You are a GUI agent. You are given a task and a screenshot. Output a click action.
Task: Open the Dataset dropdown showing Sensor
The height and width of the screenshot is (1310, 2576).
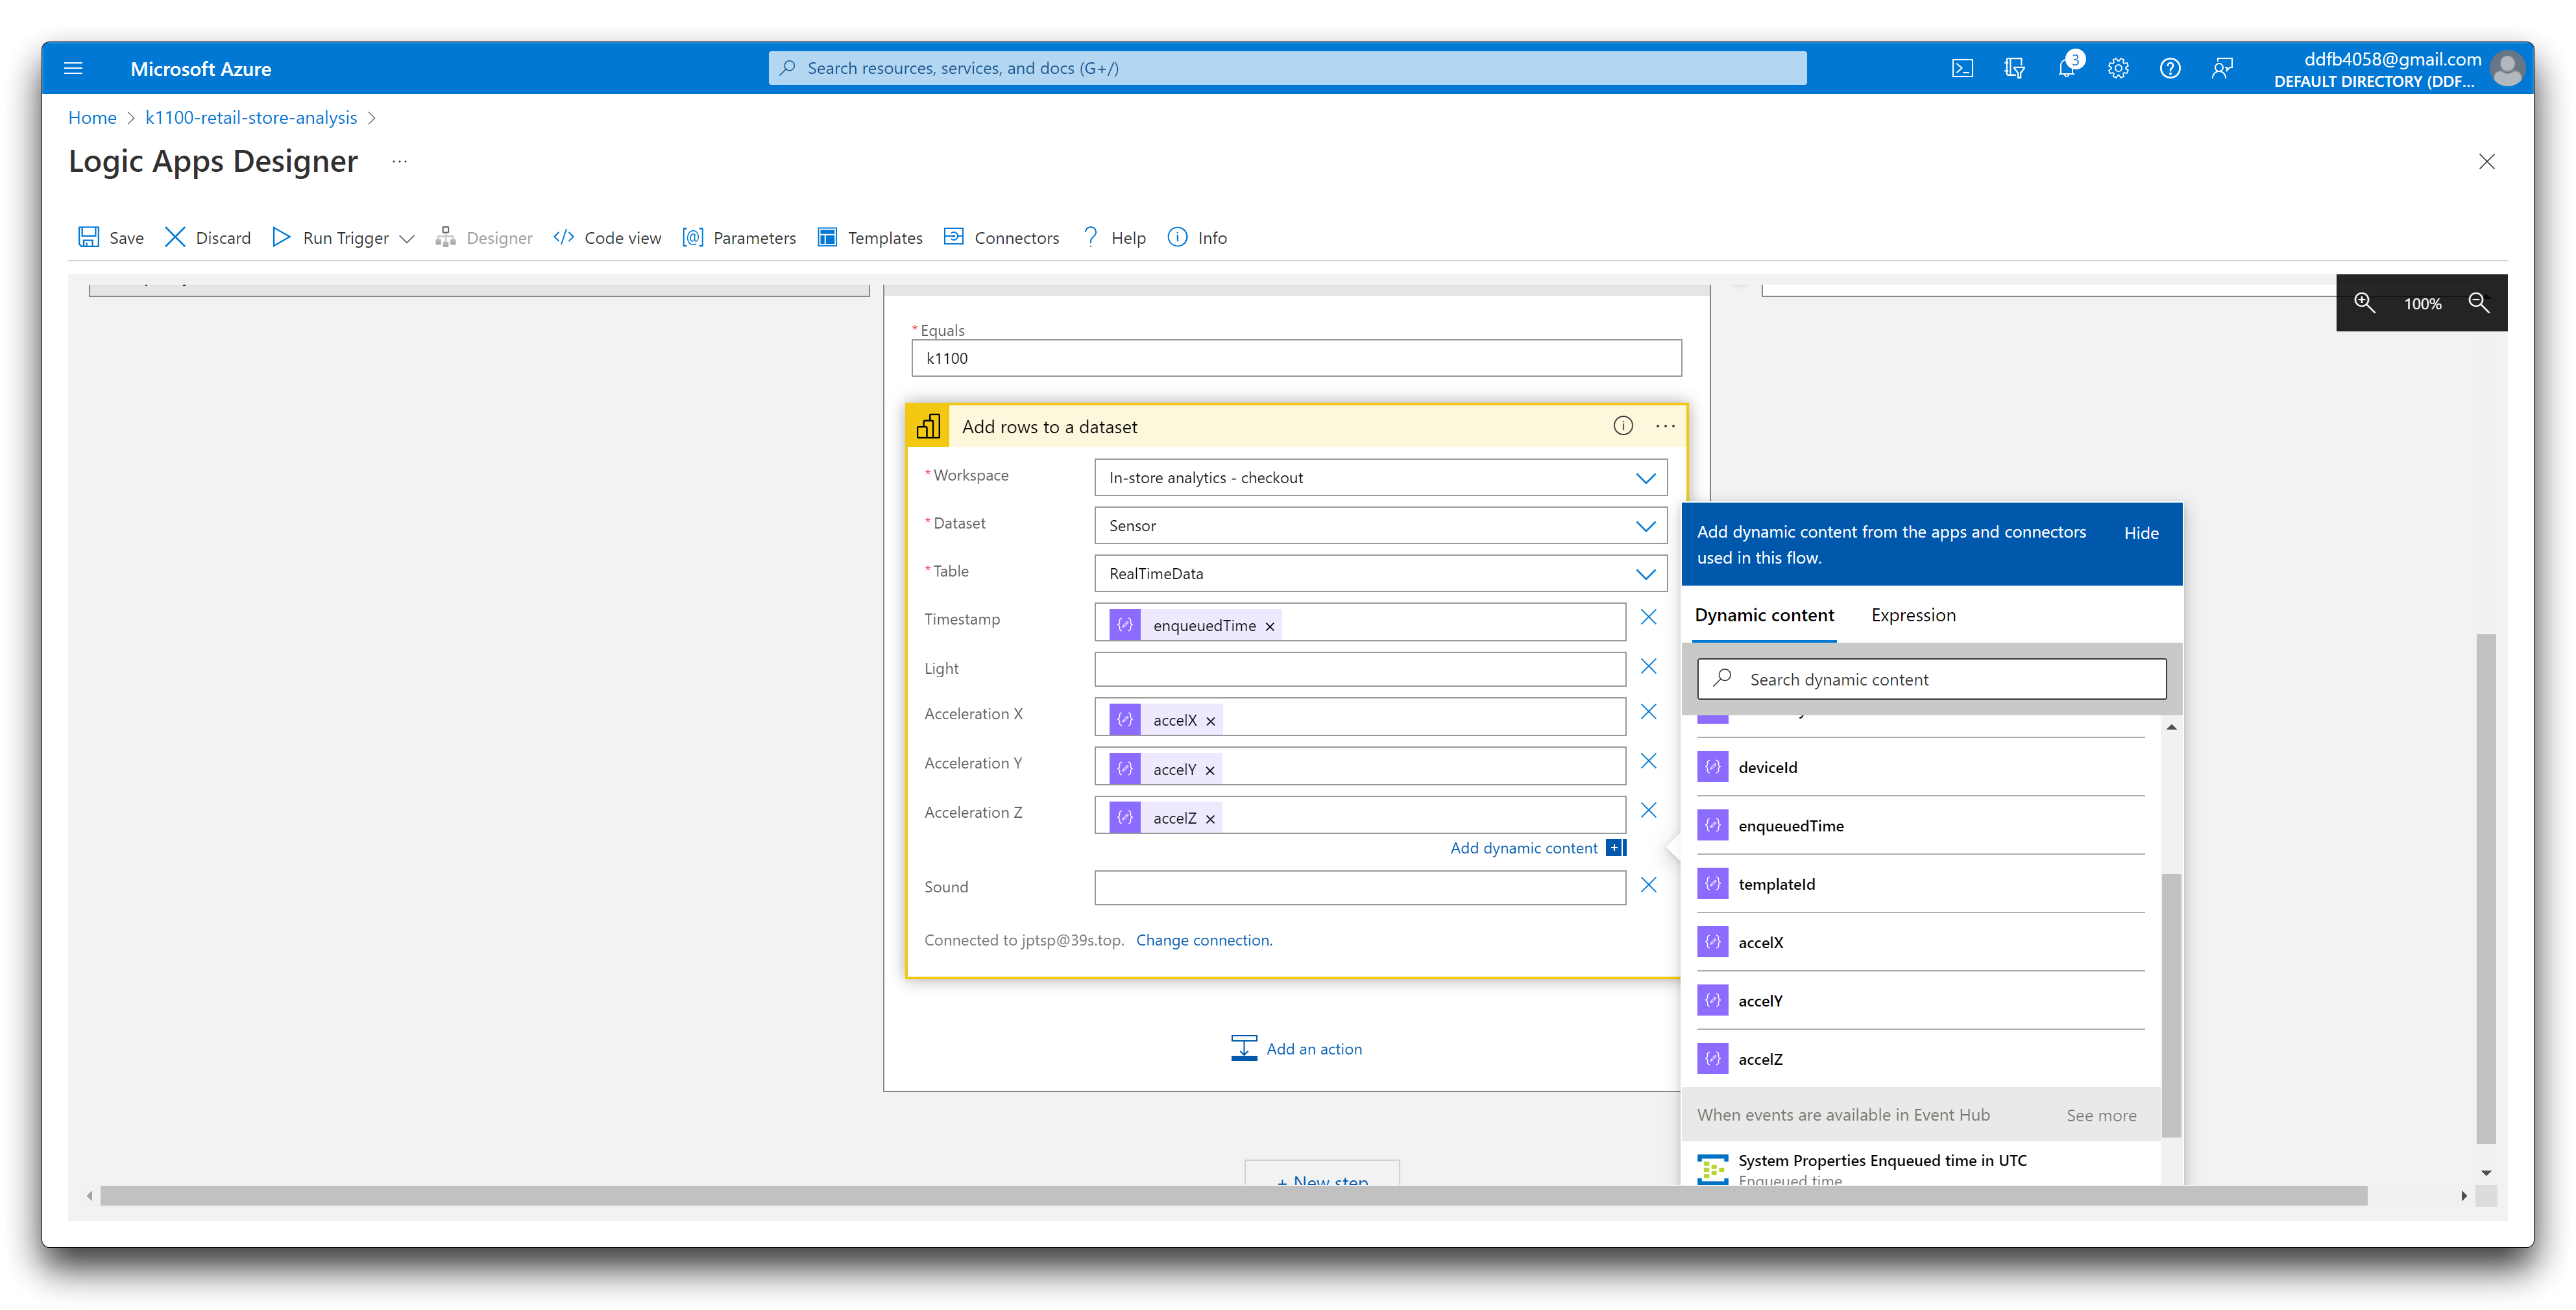[x=1381, y=525]
